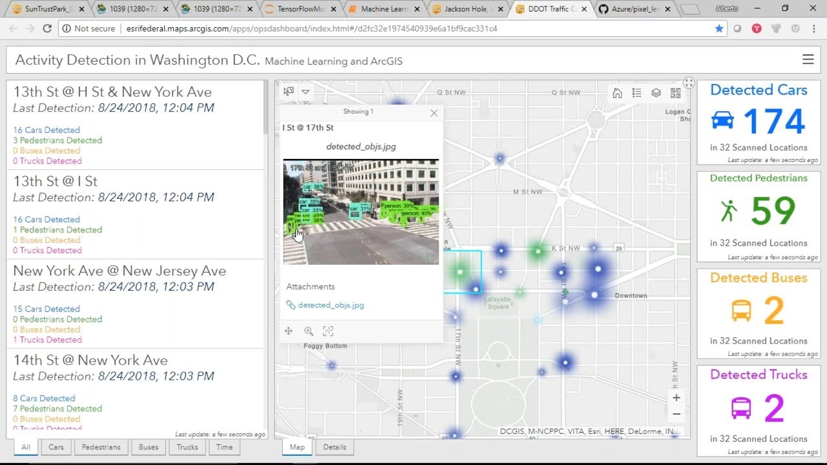Switch to the All tab

pos(26,447)
